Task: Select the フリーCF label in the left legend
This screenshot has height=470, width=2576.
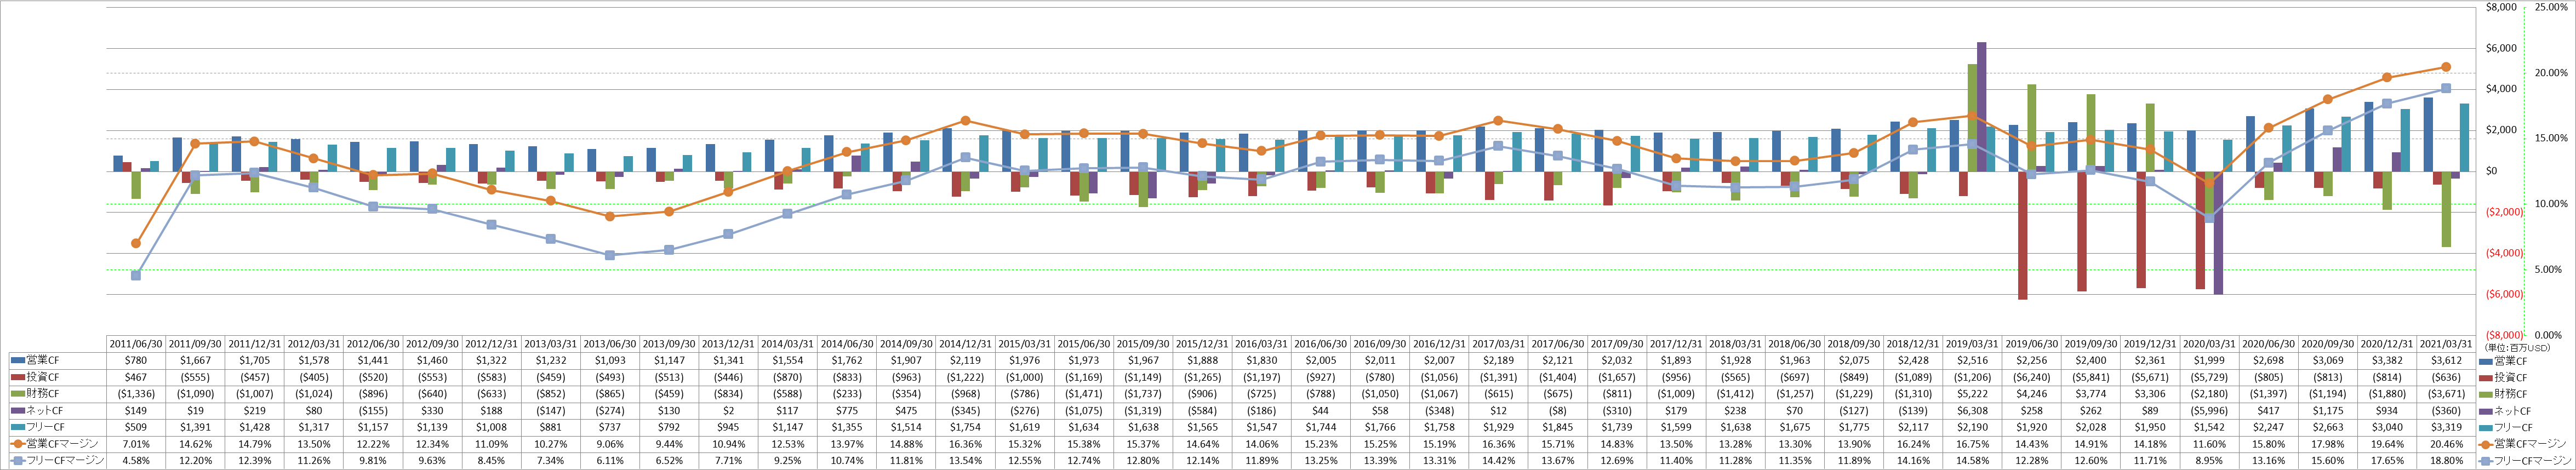Action: click(46, 427)
